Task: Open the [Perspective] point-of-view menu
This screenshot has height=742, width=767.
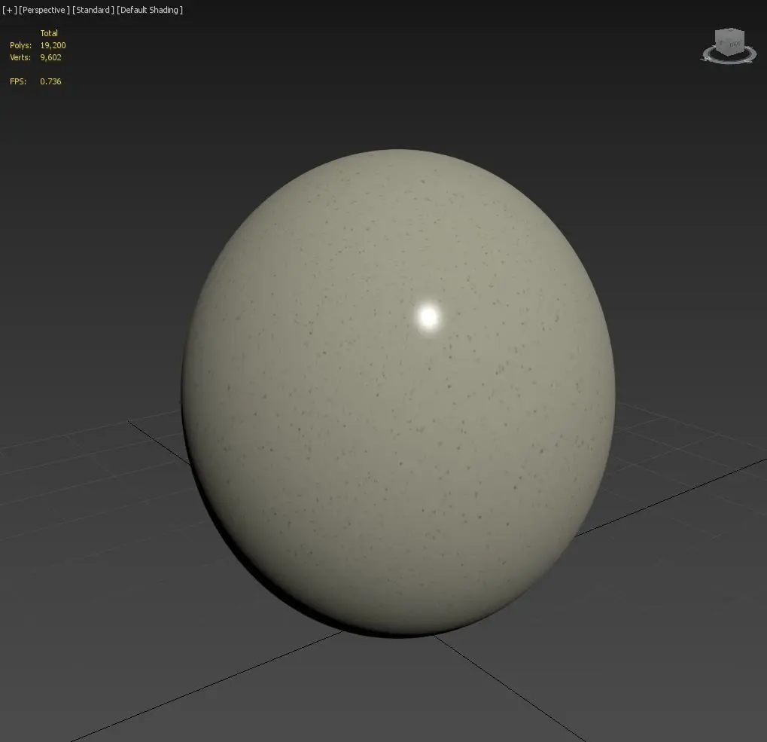Action: 44,10
